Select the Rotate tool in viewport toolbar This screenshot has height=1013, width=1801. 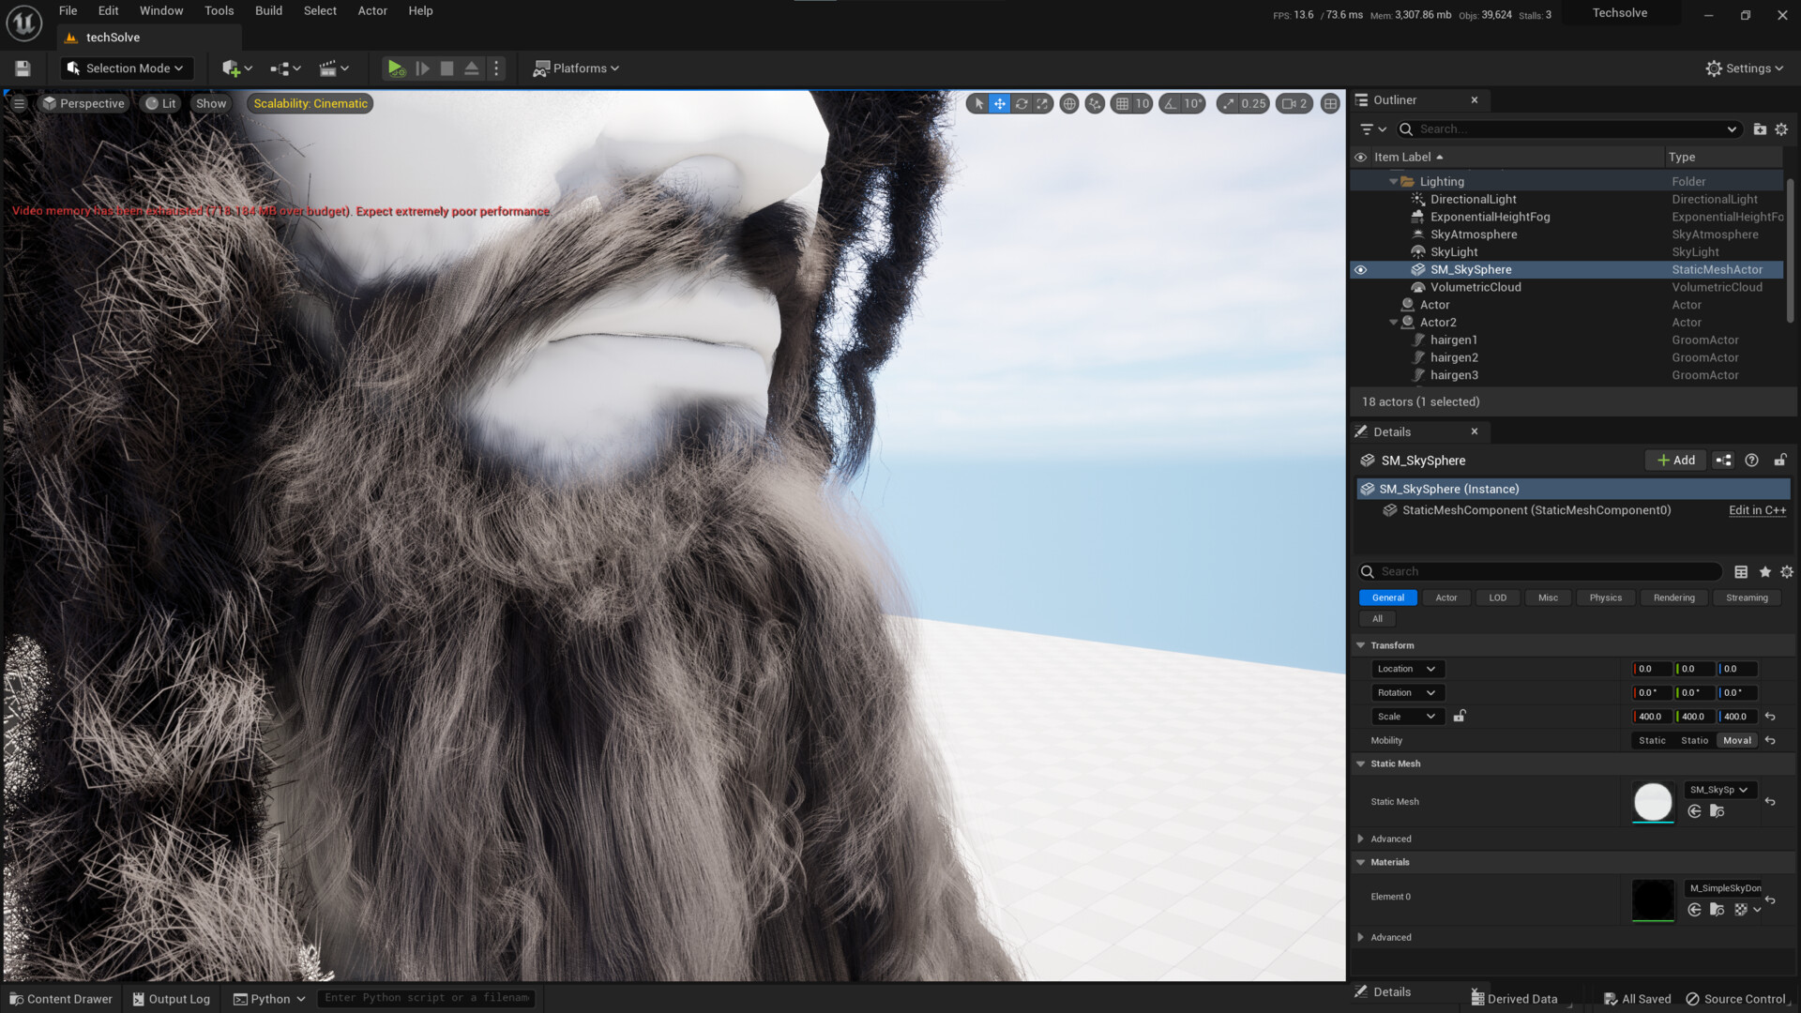click(x=1021, y=103)
